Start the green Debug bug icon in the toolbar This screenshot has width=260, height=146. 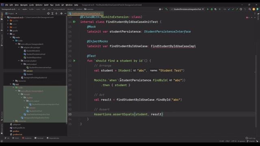coord(212,9)
